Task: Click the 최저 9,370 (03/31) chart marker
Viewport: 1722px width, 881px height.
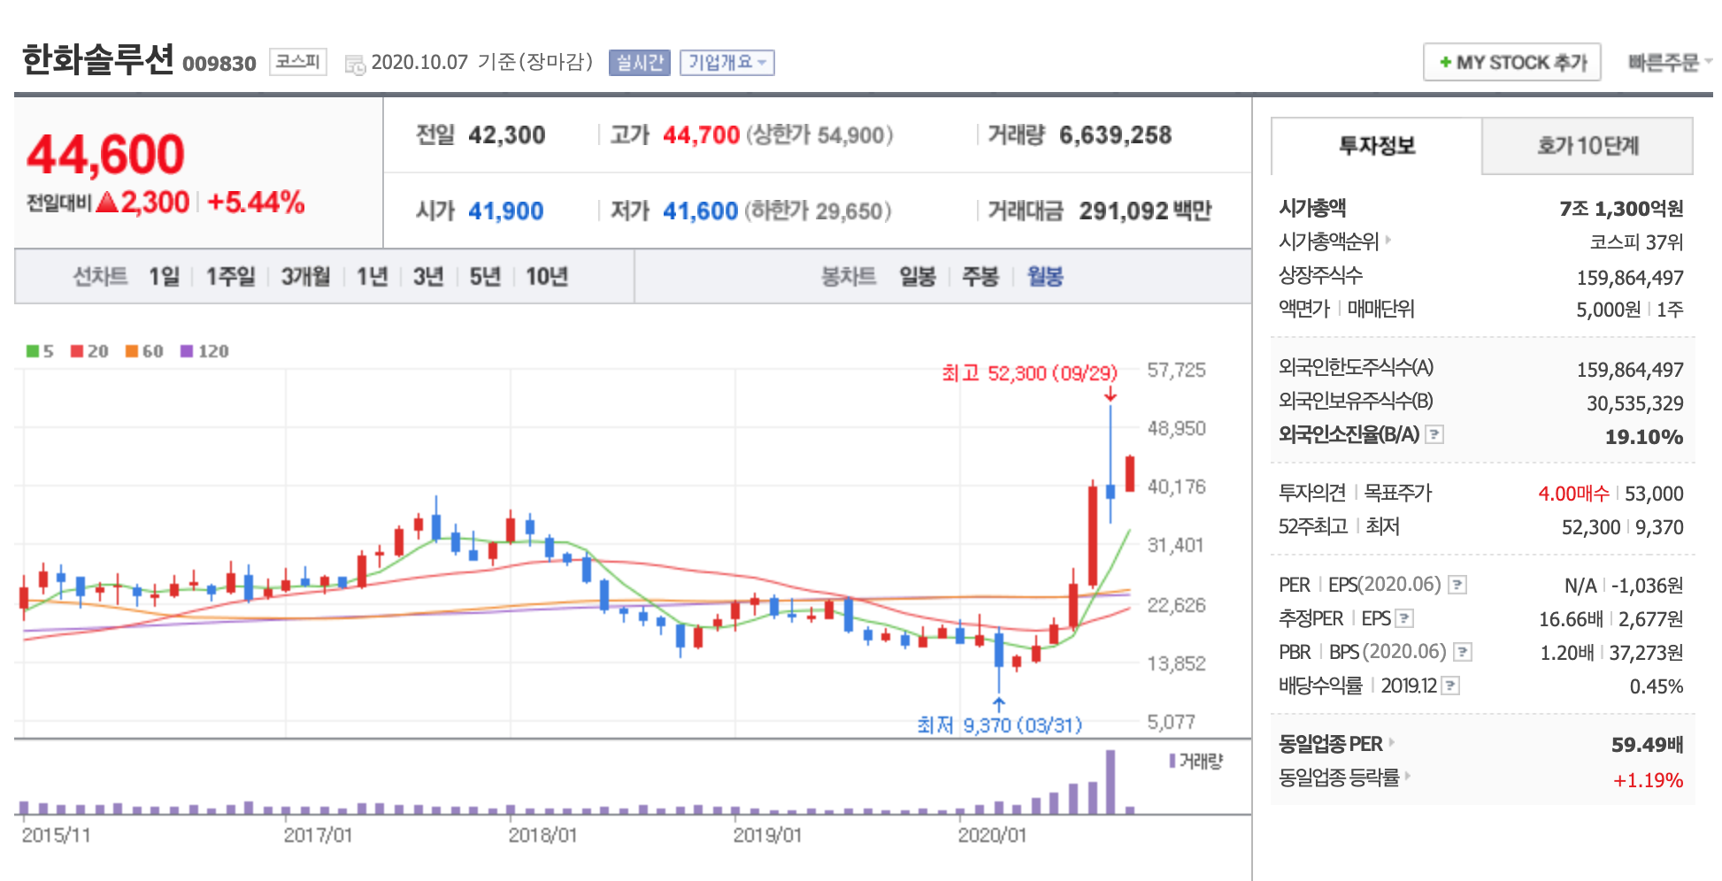Action: coord(1000,725)
